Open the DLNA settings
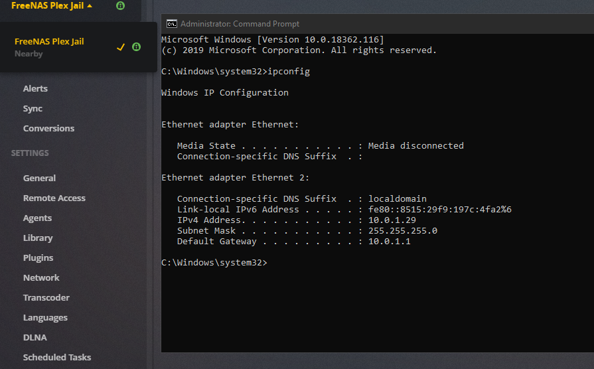The width and height of the screenshot is (594, 369). pyautogui.click(x=35, y=338)
